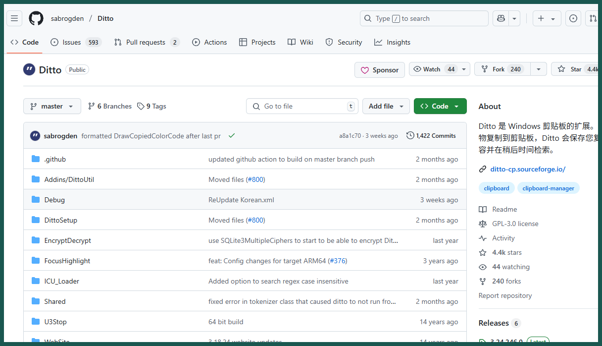The image size is (602, 346).
Task: Open the DittoSetup folder
Action: point(61,220)
